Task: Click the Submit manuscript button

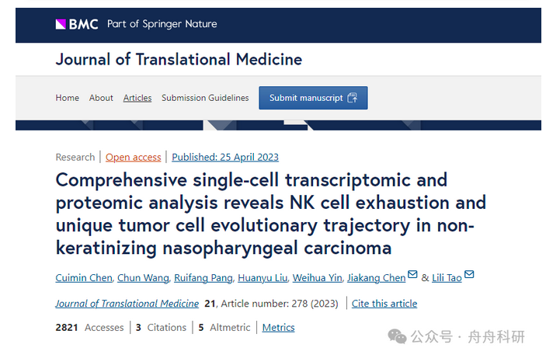Action: 313,98
